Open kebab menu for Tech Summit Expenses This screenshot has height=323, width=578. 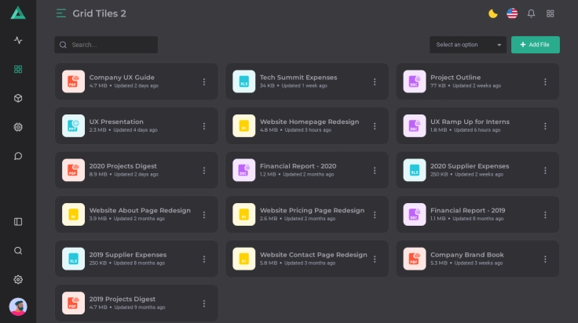click(x=375, y=82)
